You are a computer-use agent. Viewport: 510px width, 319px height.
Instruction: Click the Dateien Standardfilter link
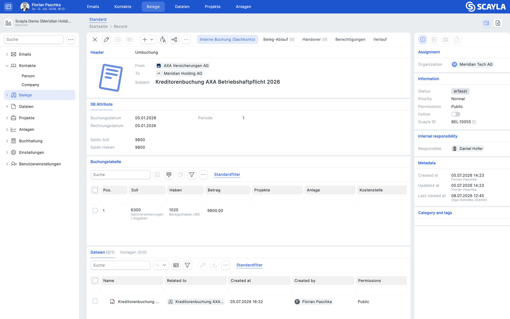[249, 265]
